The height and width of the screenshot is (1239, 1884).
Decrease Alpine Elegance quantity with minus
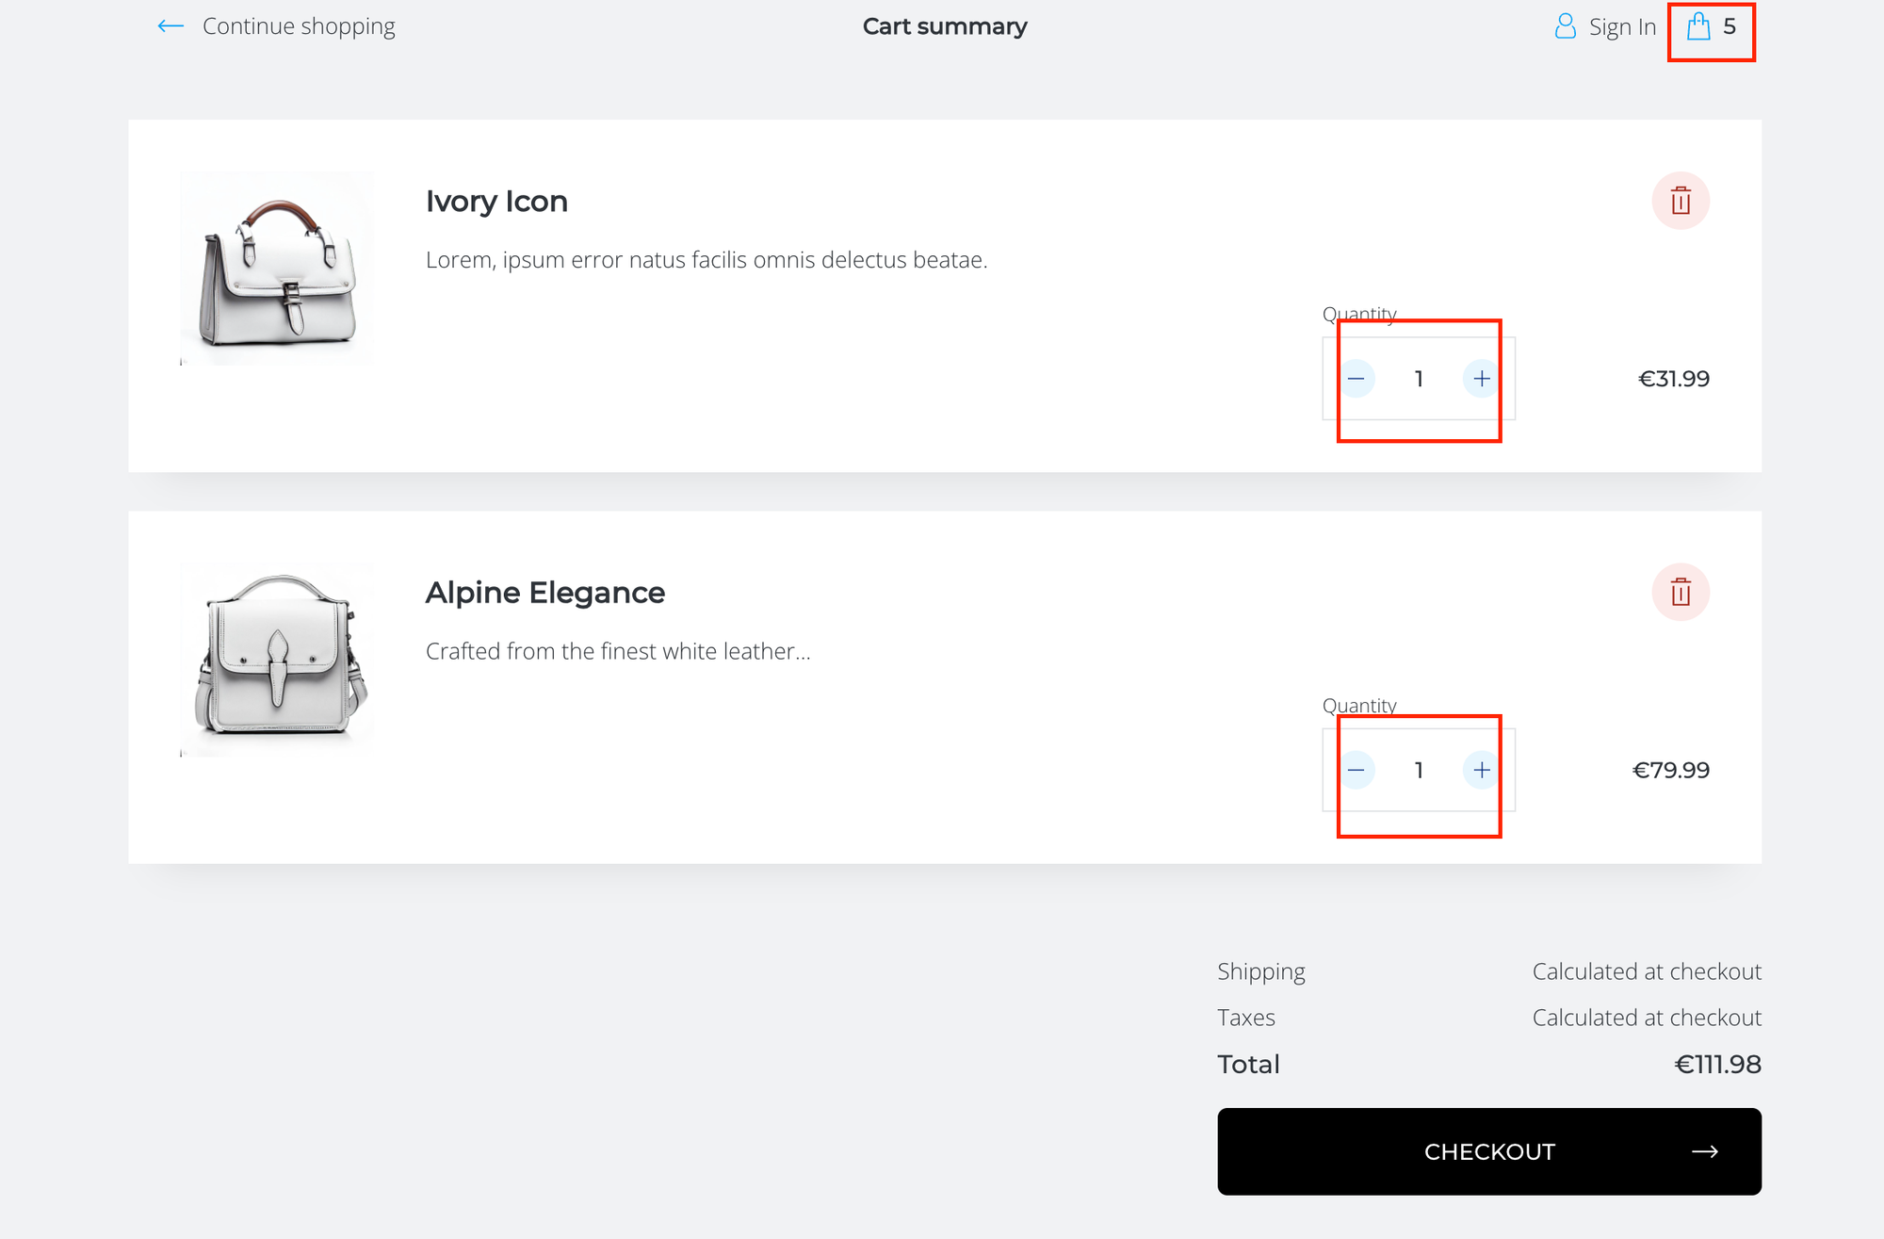(1356, 771)
